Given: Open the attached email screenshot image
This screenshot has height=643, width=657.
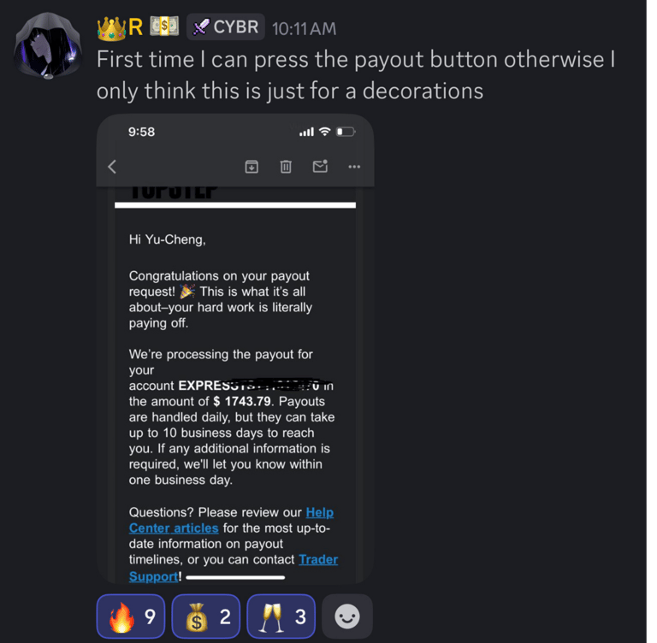Looking at the screenshot, I should [x=235, y=349].
